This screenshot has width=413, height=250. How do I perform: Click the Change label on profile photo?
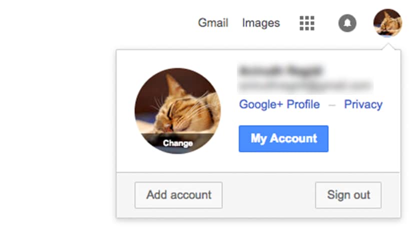[178, 143]
